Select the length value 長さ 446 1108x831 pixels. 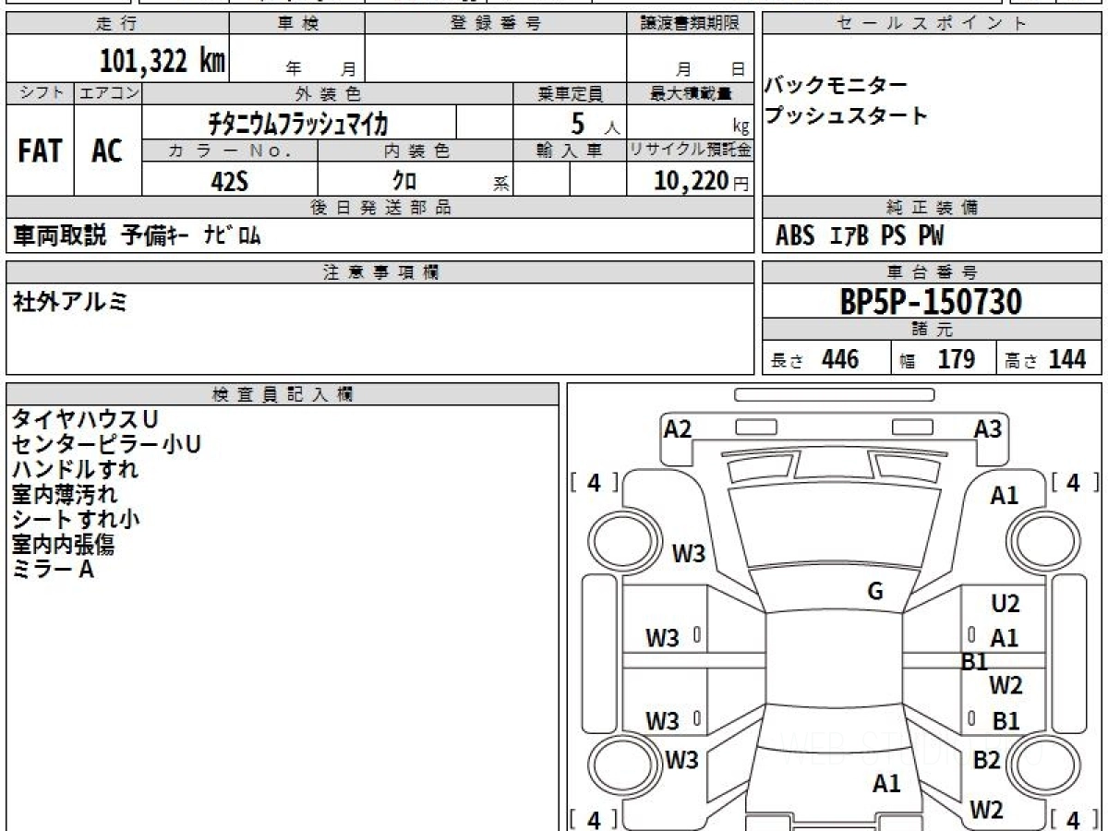(814, 359)
